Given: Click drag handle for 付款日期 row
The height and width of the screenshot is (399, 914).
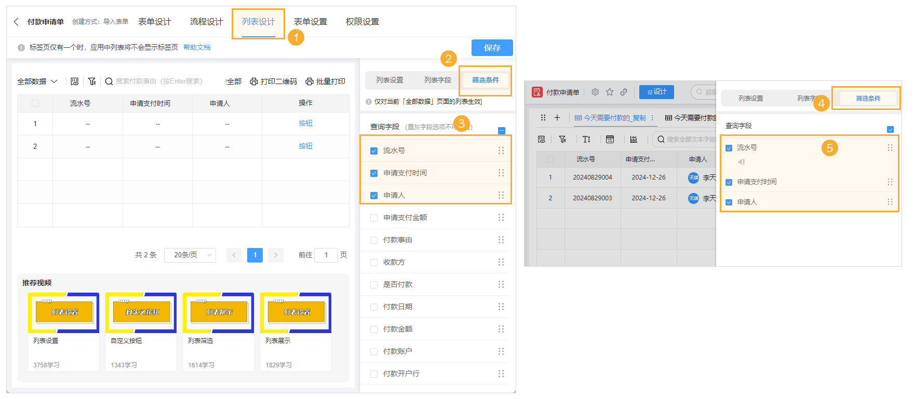Looking at the screenshot, I should pyautogui.click(x=501, y=307).
